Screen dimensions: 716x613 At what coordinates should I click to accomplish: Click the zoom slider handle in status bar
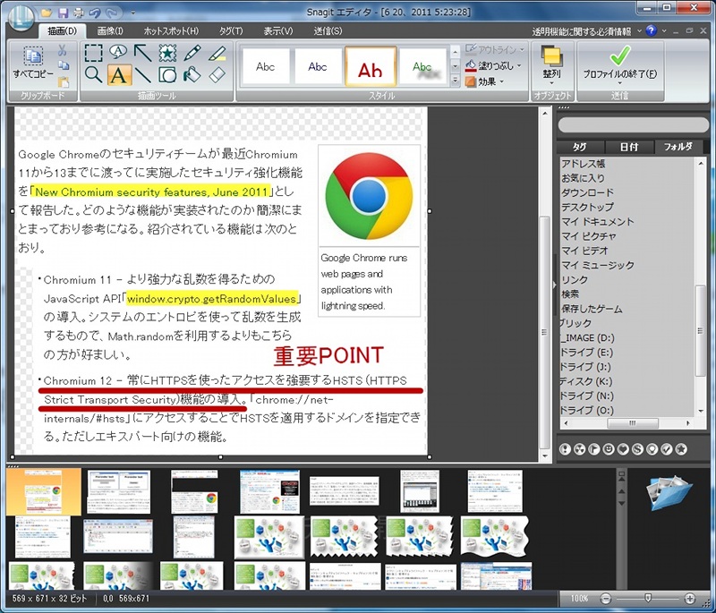647,598
